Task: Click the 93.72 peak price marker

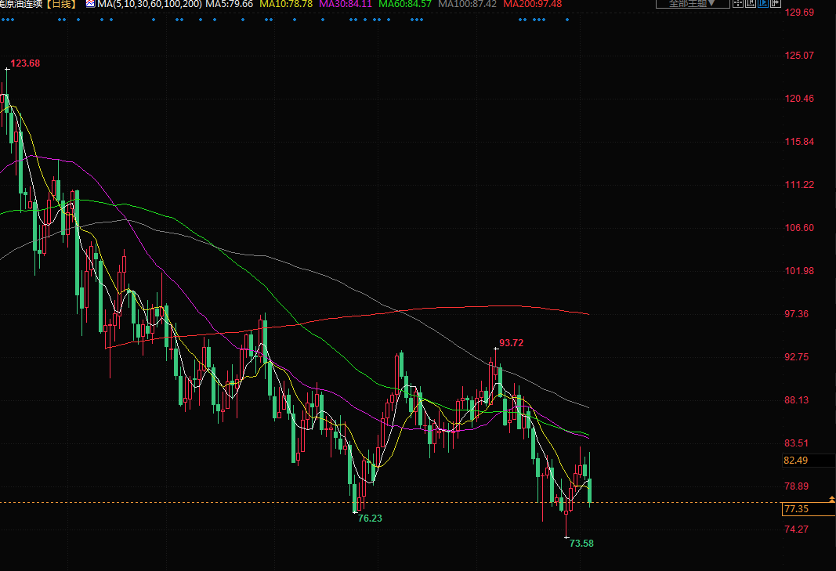Action: (511, 343)
